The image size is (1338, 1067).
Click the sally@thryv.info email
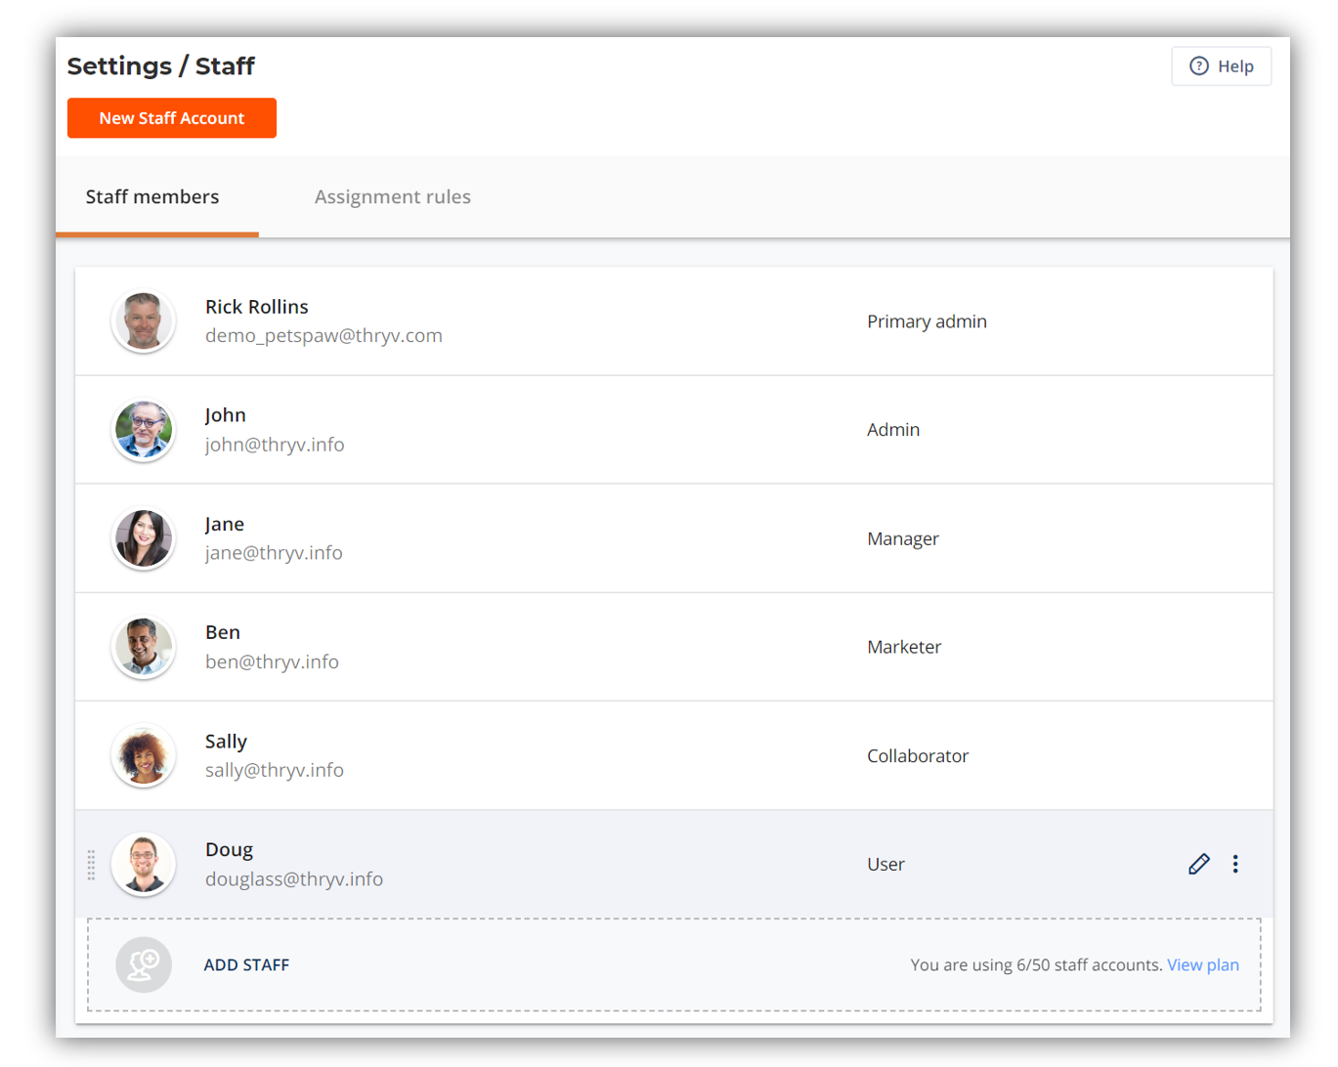pos(275,771)
